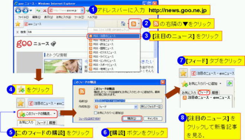Select 履歴 tab right of circled フィード tab
This screenshot has width=245, height=140.
[215, 93]
